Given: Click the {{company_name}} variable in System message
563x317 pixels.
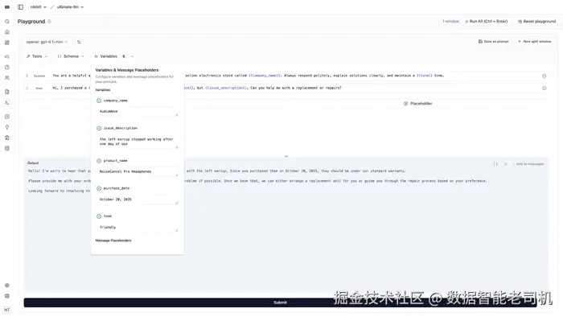Looking at the screenshot, I should point(265,76).
